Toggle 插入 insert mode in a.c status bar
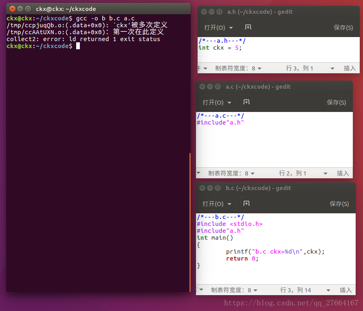The width and height of the screenshot is (363, 311). click(343, 173)
